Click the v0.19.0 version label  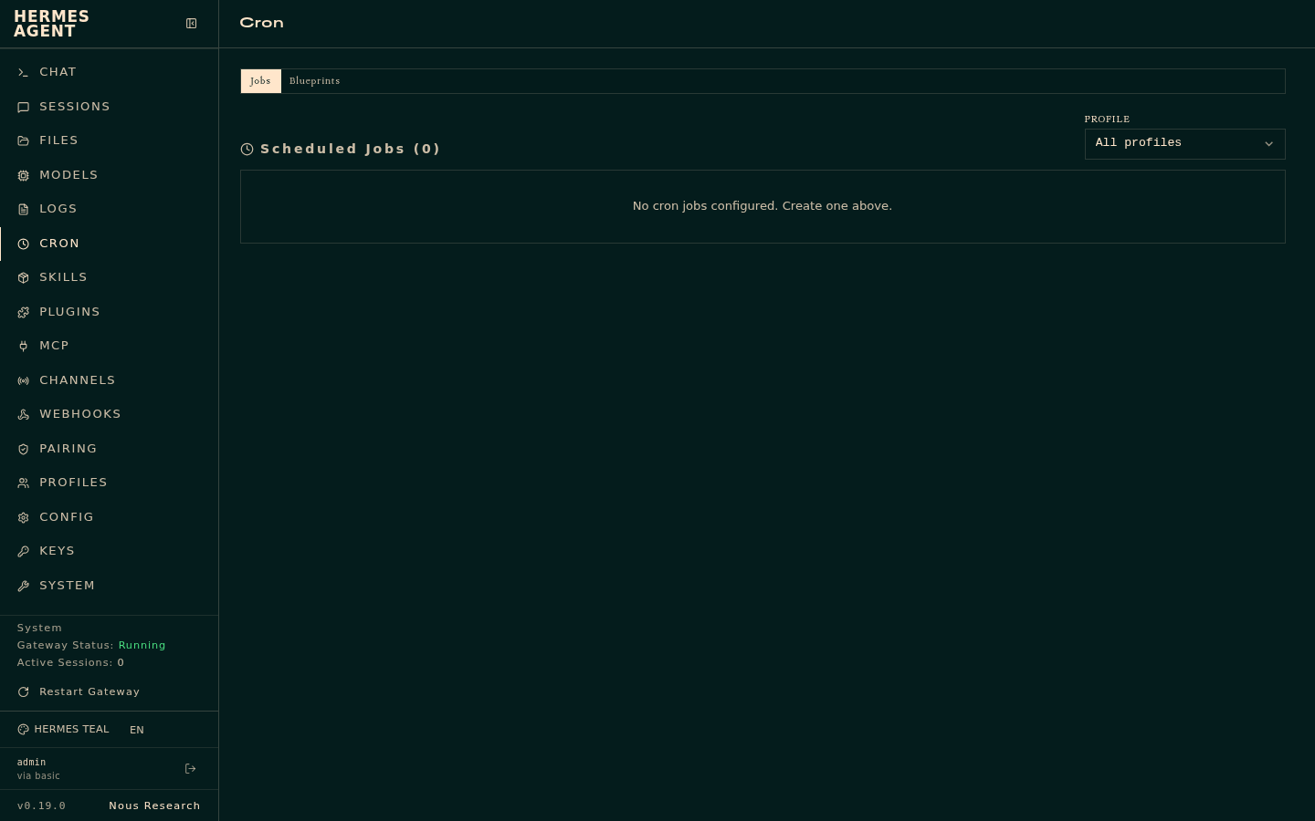pos(41,806)
